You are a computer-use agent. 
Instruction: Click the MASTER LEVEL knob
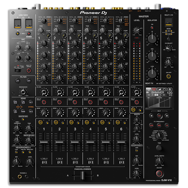(x=137, y=30)
